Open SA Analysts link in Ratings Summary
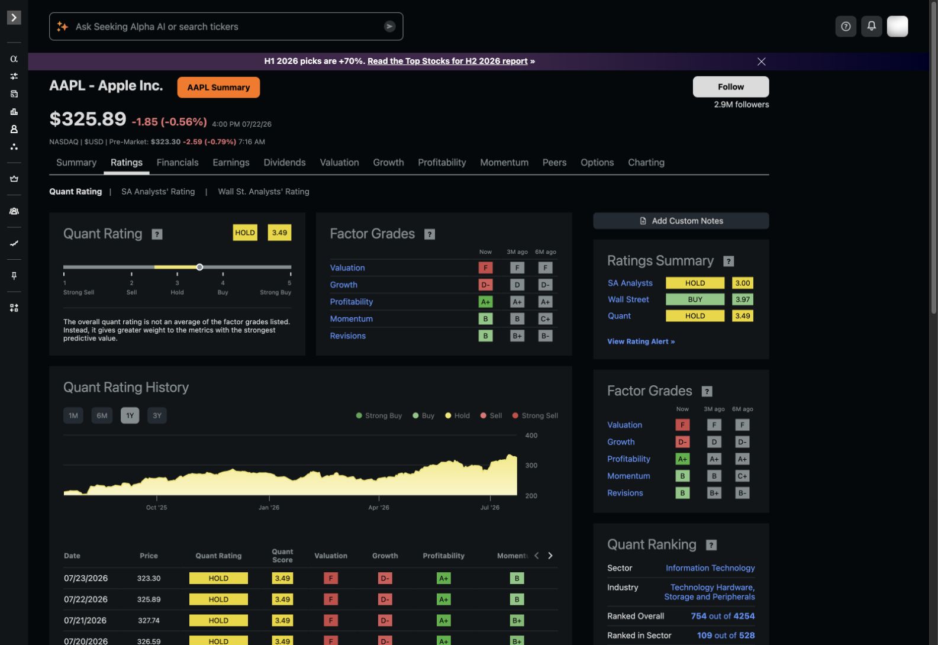 point(630,283)
